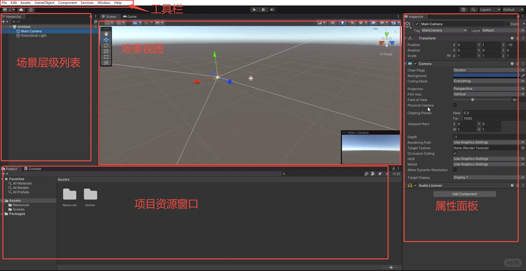Open the global search magnifier
The height and width of the screenshot is (271, 526).
(x=473, y=10)
